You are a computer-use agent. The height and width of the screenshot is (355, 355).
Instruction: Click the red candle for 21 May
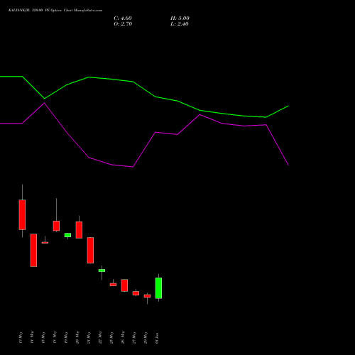click(x=90, y=250)
